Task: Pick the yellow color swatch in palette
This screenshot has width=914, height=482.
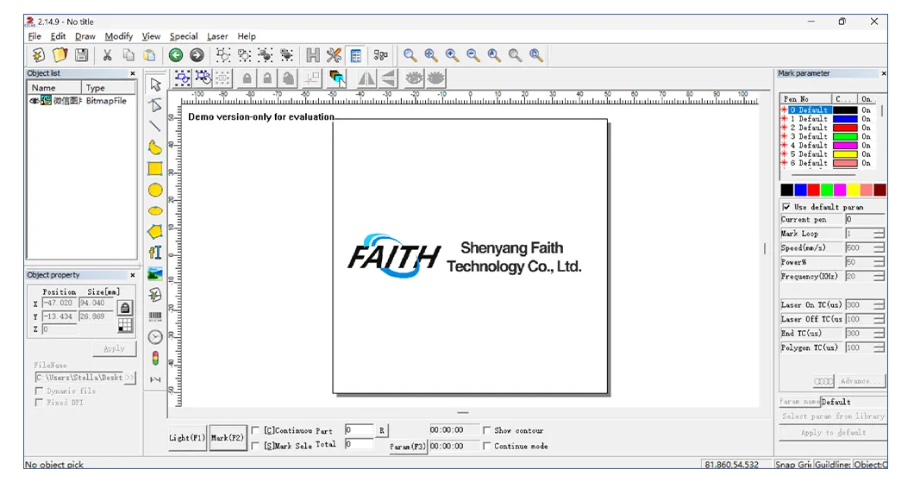Action: click(854, 190)
